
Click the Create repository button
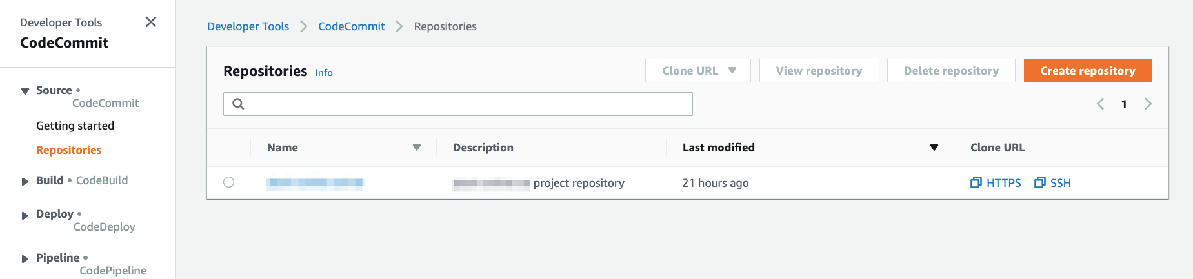click(x=1088, y=71)
